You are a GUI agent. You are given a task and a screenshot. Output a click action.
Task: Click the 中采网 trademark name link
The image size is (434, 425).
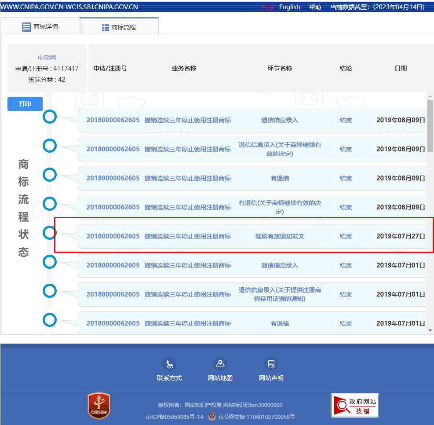[x=47, y=58]
